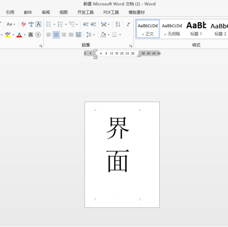228x227 pixels.
Task: Expand the numbering library dropdown arrow
Action: [x=66, y=24]
